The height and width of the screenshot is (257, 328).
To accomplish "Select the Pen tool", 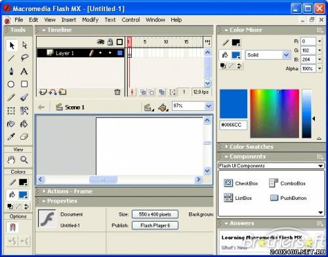I will pyautogui.click(x=11, y=71).
